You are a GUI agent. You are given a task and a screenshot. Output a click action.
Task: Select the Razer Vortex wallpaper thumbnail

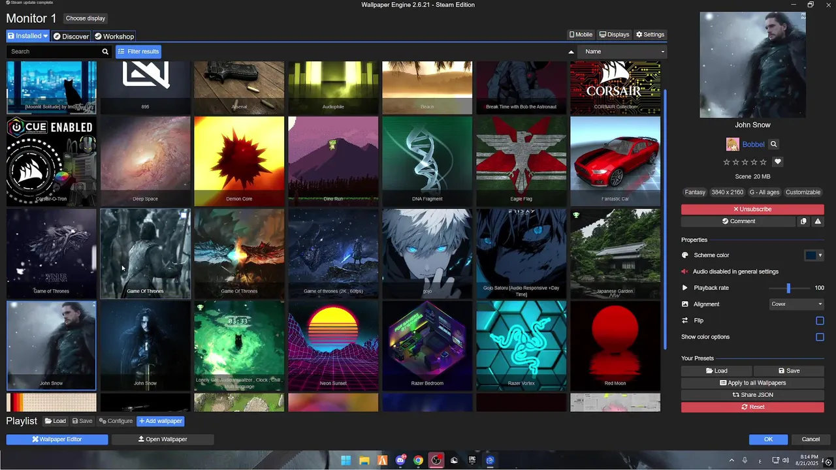click(521, 345)
